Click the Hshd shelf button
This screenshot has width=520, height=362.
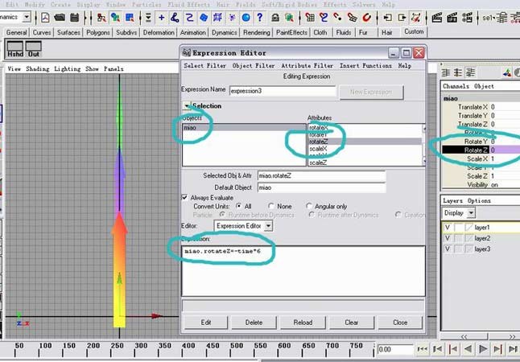(x=15, y=49)
